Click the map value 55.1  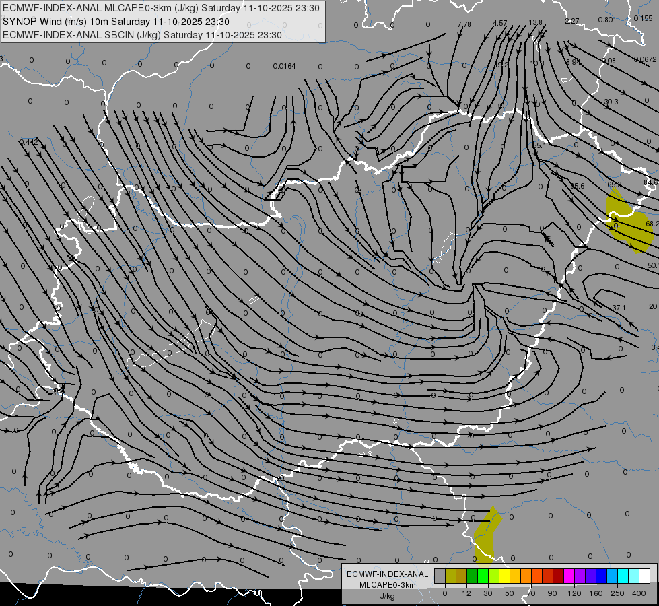pyautogui.click(x=539, y=145)
